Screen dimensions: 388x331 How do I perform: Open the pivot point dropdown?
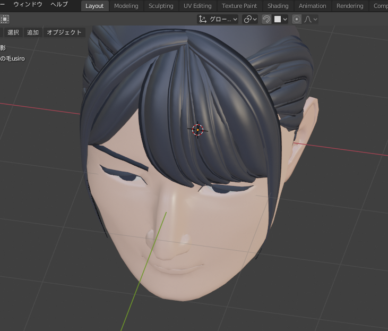[x=250, y=19]
